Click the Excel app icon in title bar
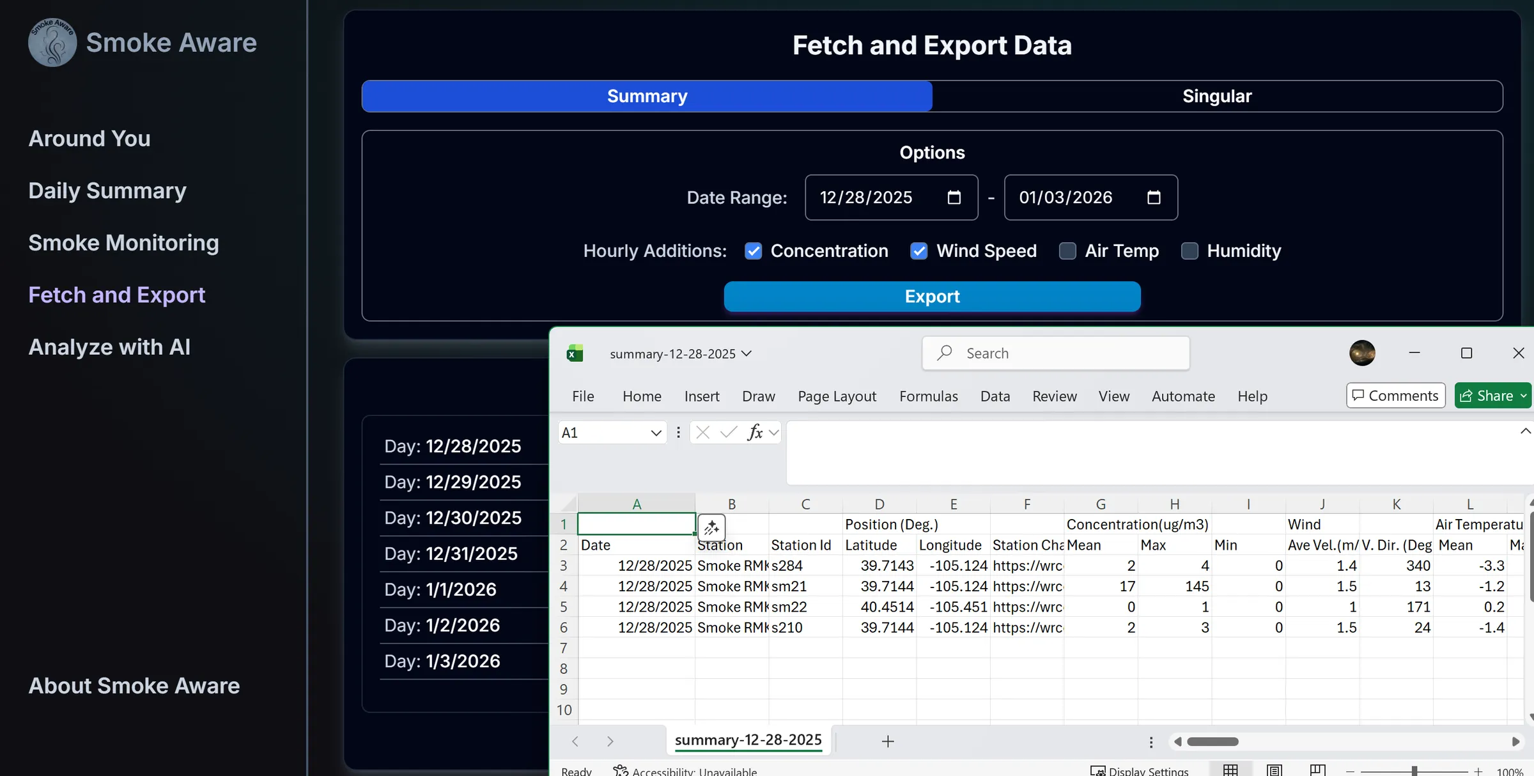This screenshot has height=776, width=1534. click(575, 353)
